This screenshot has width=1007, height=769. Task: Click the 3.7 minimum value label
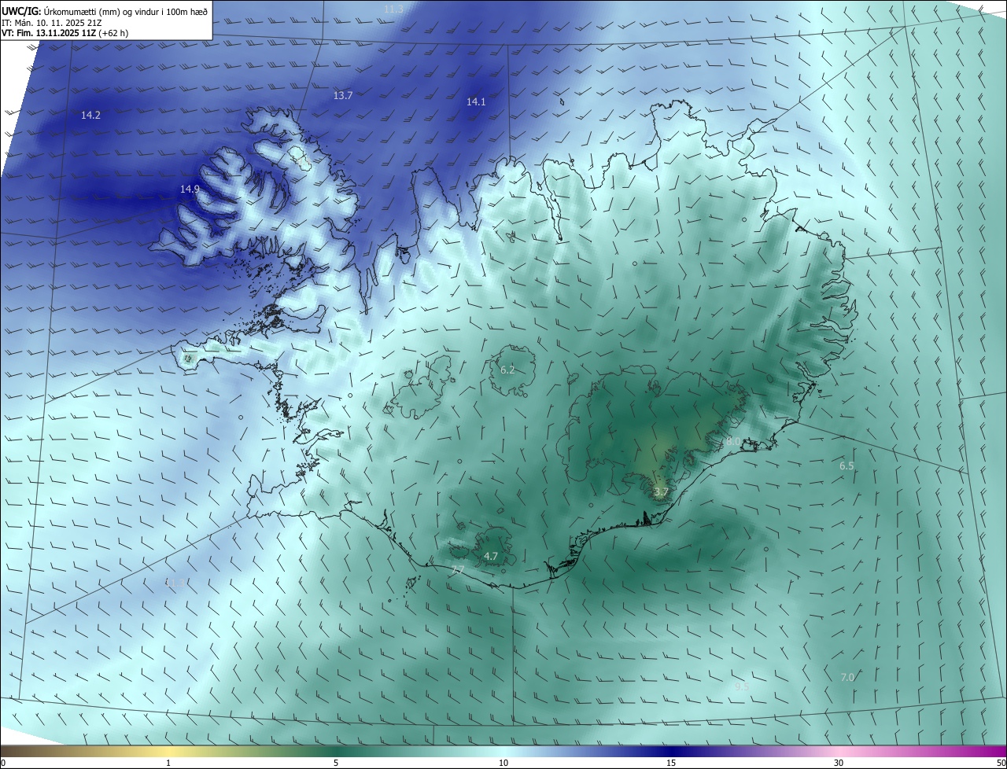pos(661,492)
